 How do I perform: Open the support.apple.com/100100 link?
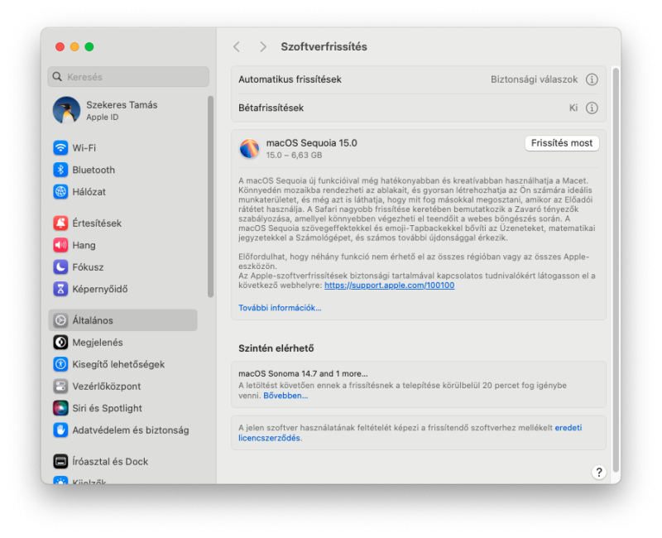(x=389, y=286)
